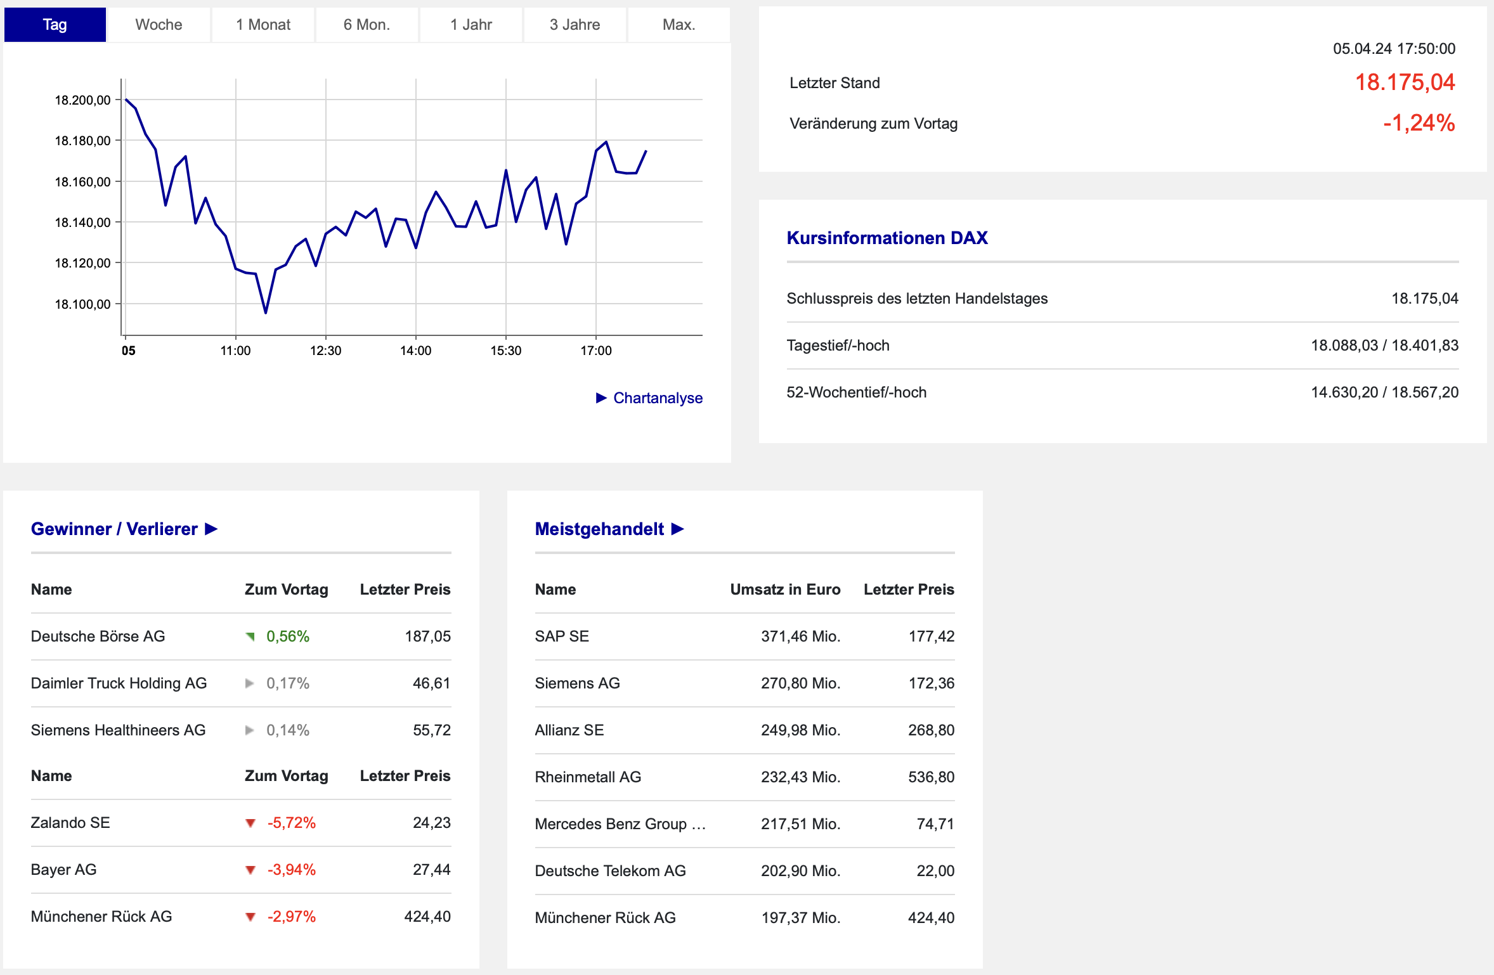Switch to 3 Jahre chart range
This screenshot has height=975, width=1494.
click(575, 25)
